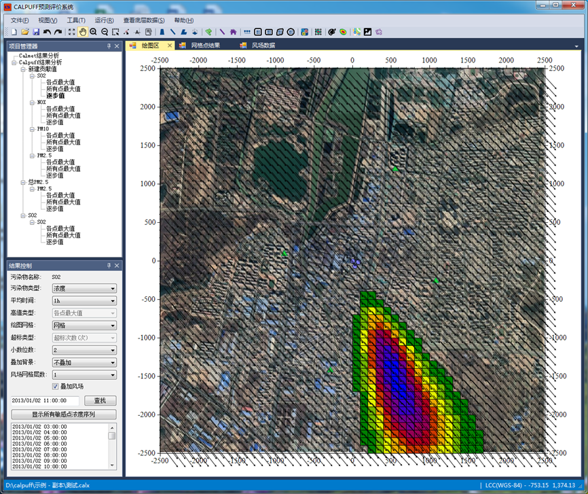Image resolution: width=588 pixels, height=494 pixels.
Task: Click the Open folder icon
Action: pos(25,32)
